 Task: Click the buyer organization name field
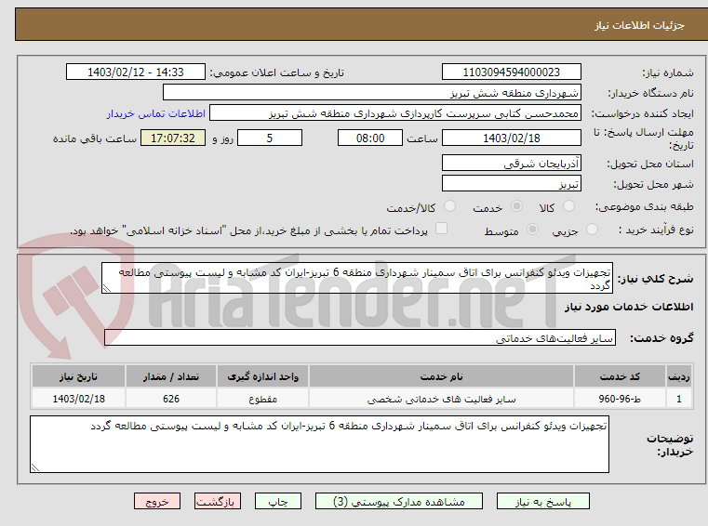(x=371, y=93)
